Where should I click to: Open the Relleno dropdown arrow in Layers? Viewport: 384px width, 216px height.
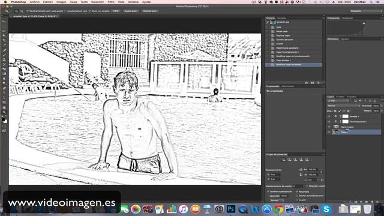tap(382, 111)
